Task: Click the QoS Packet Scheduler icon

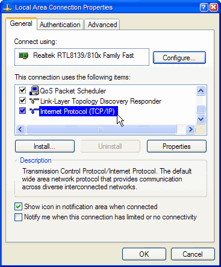Action: pos(34,90)
